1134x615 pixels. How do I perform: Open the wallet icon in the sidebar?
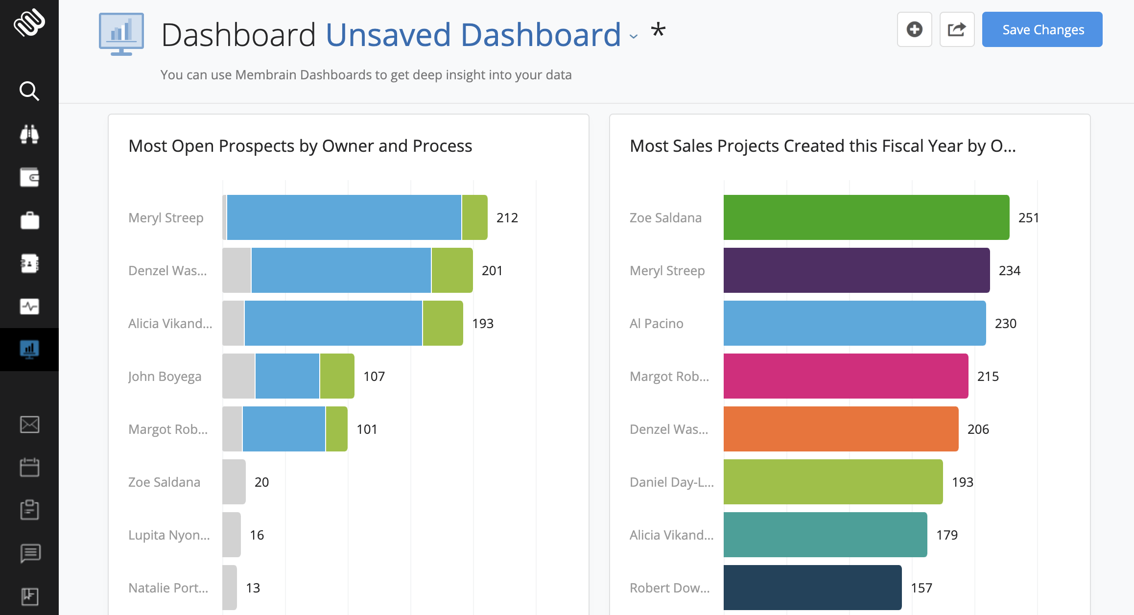(29, 177)
